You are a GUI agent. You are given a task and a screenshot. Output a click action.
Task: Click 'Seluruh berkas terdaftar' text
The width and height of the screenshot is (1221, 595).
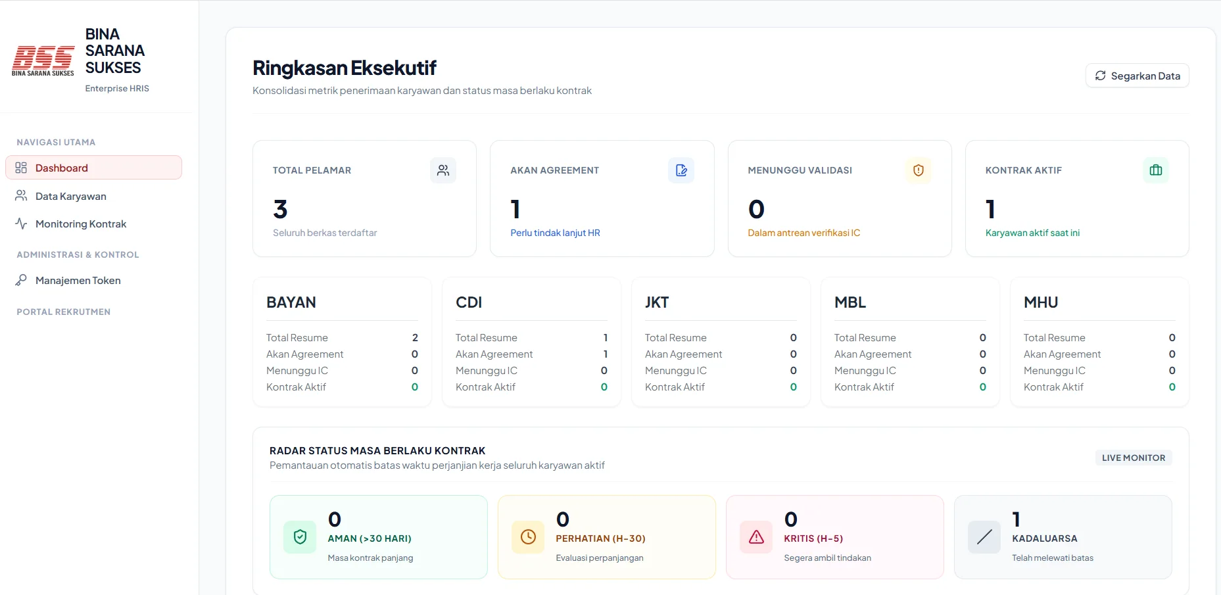tap(325, 233)
